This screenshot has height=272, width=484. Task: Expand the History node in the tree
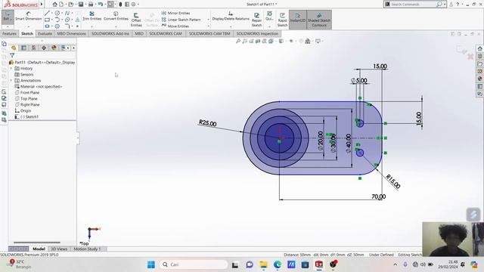[x=11, y=69]
